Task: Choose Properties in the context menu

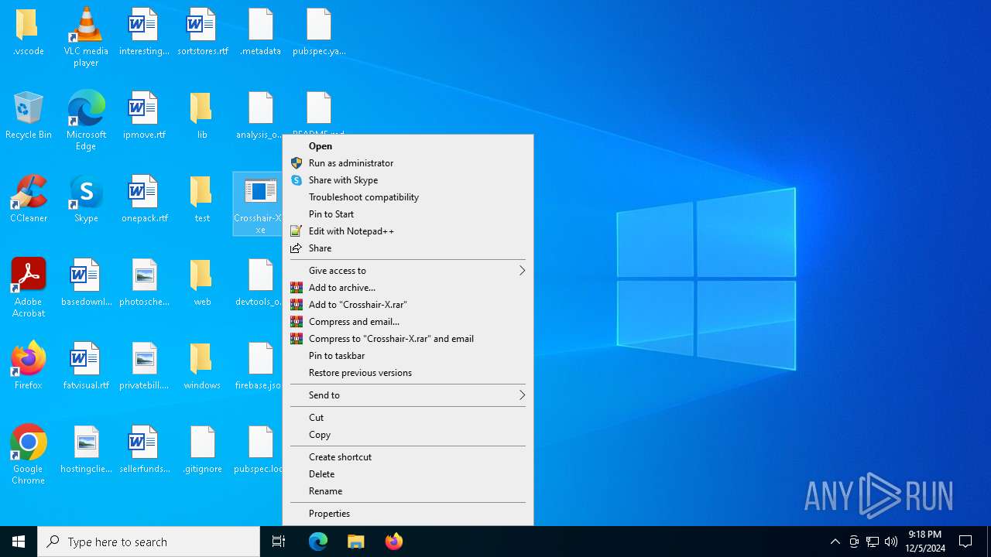Action: tap(408, 514)
